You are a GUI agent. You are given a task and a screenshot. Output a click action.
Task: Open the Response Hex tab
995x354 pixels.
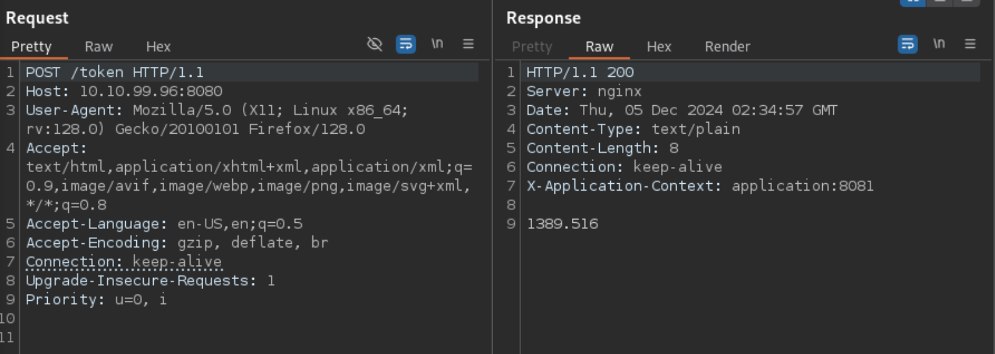[659, 47]
